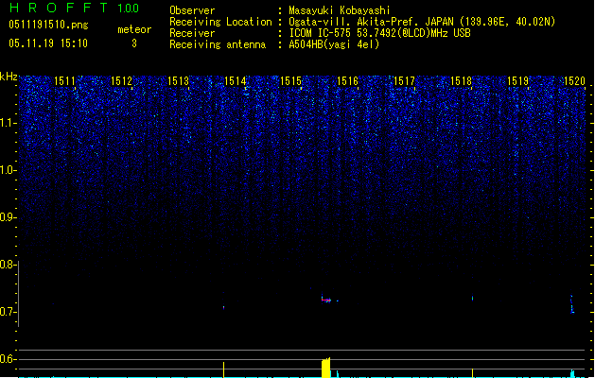Click the kHz axis unit label
This screenshot has height=378, width=595.
[x=9, y=77]
